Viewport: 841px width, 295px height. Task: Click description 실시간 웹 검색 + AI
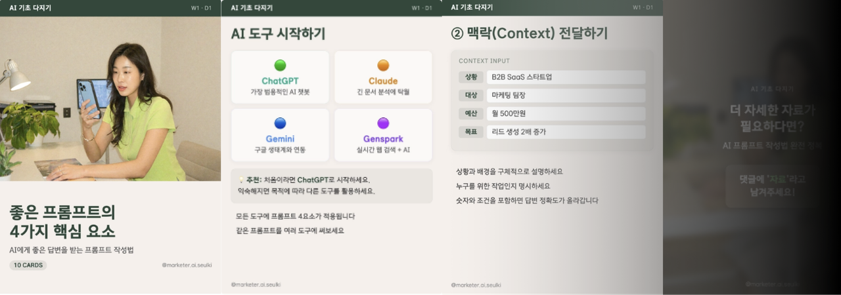pos(383,150)
